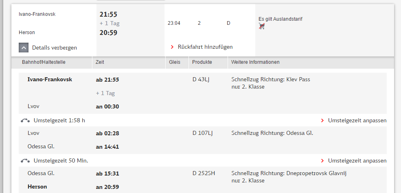Adjust the 50 Min. transfer time at Odessa
The height and width of the screenshot is (193, 401).
357,160
